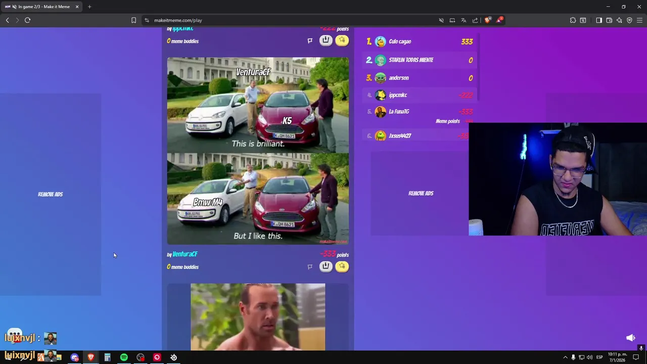Click the share page icon
Viewport: 647px width, 364px height.
[x=475, y=20]
